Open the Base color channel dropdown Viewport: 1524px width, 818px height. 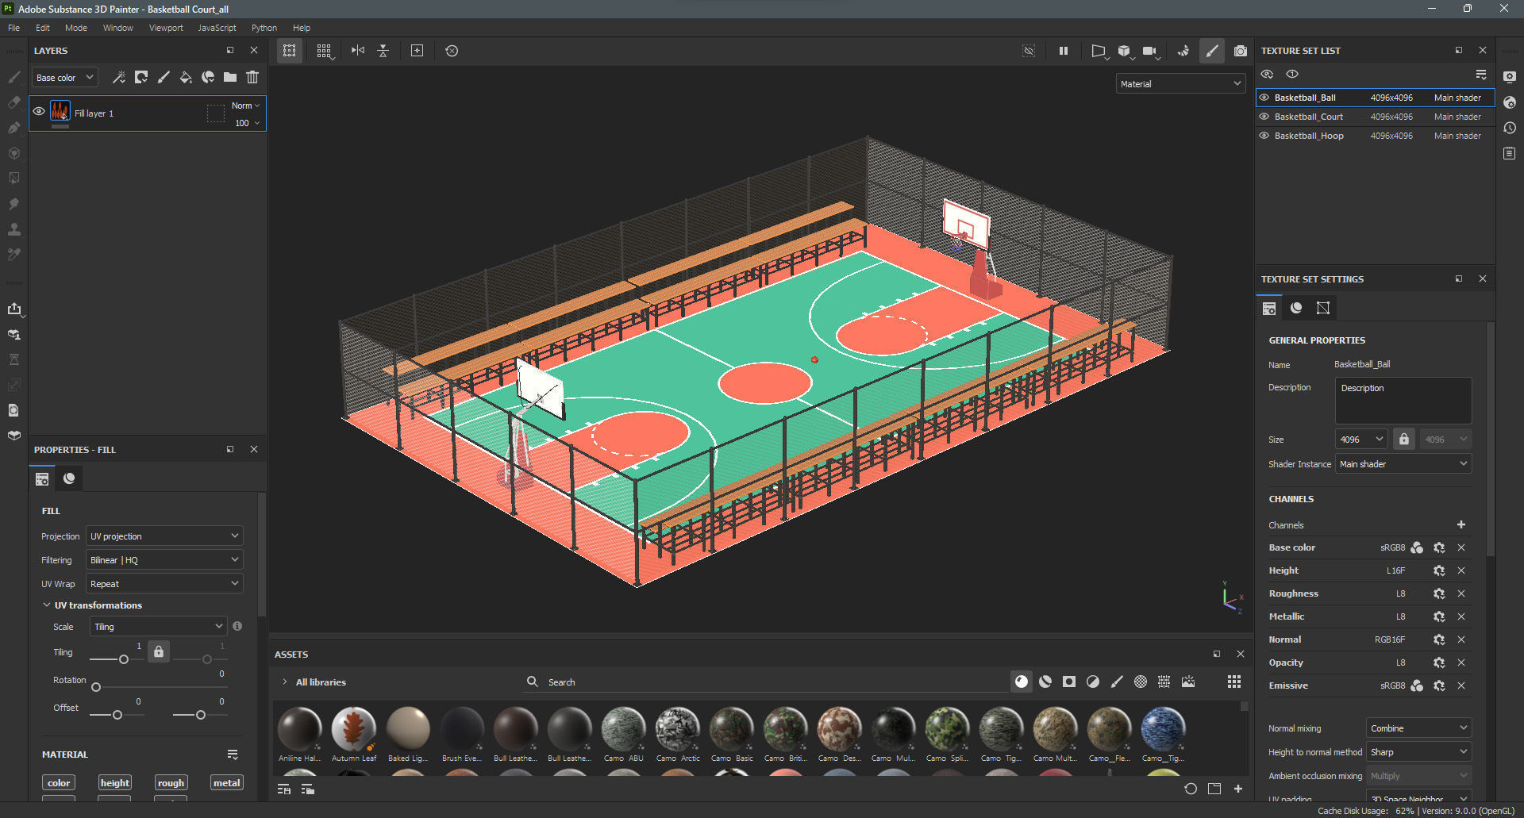tap(65, 77)
